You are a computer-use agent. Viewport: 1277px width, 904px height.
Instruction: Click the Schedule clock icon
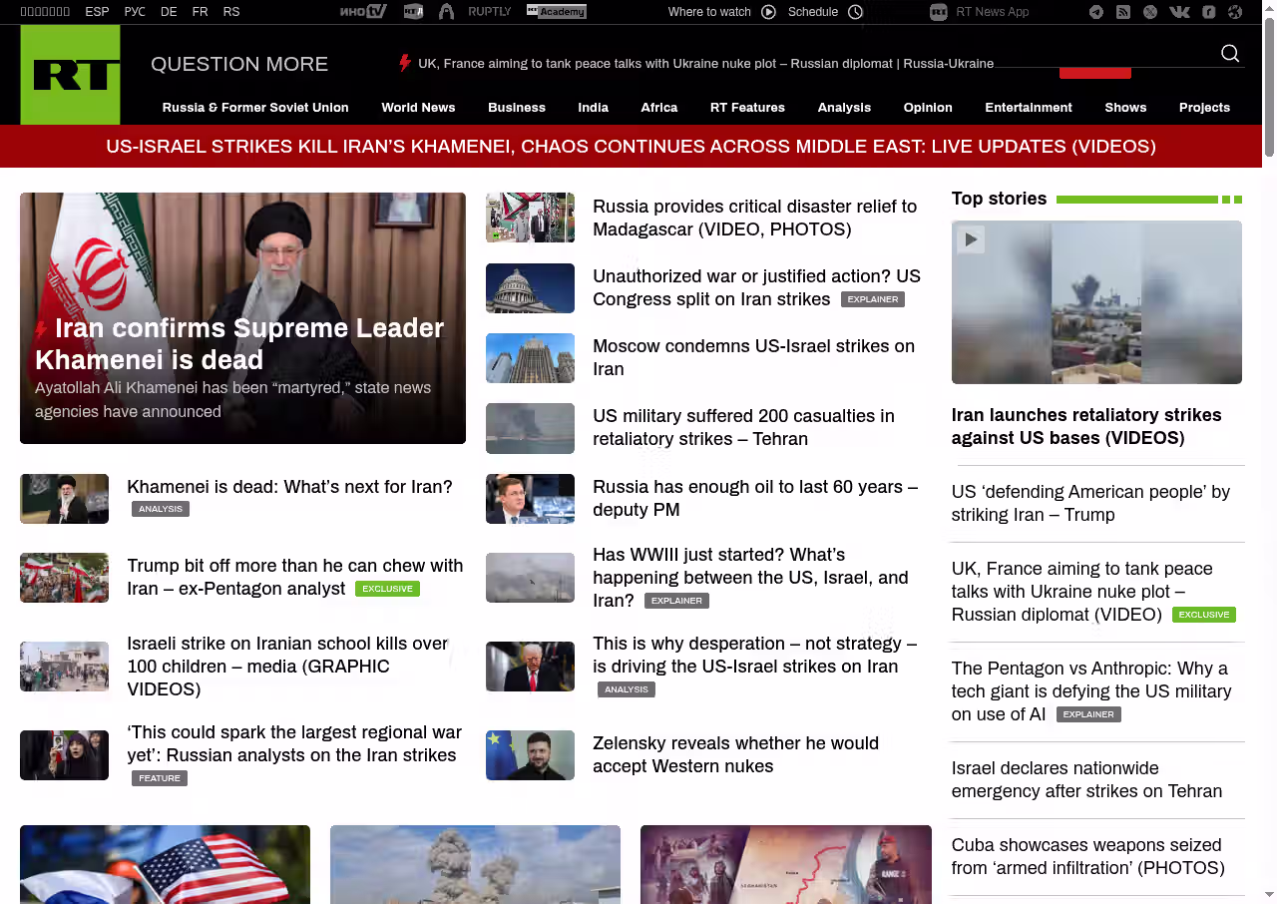[x=855, y=12]
